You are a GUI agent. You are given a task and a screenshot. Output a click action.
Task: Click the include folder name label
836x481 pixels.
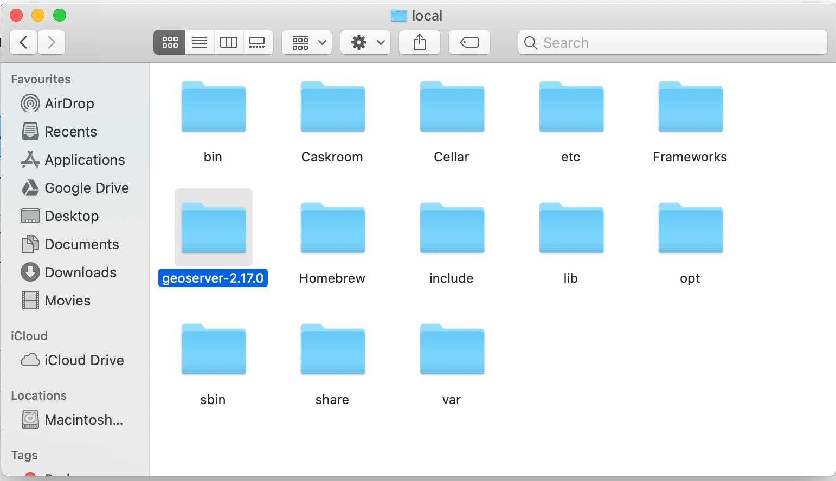pyautogui.click(x=452, y=278)
